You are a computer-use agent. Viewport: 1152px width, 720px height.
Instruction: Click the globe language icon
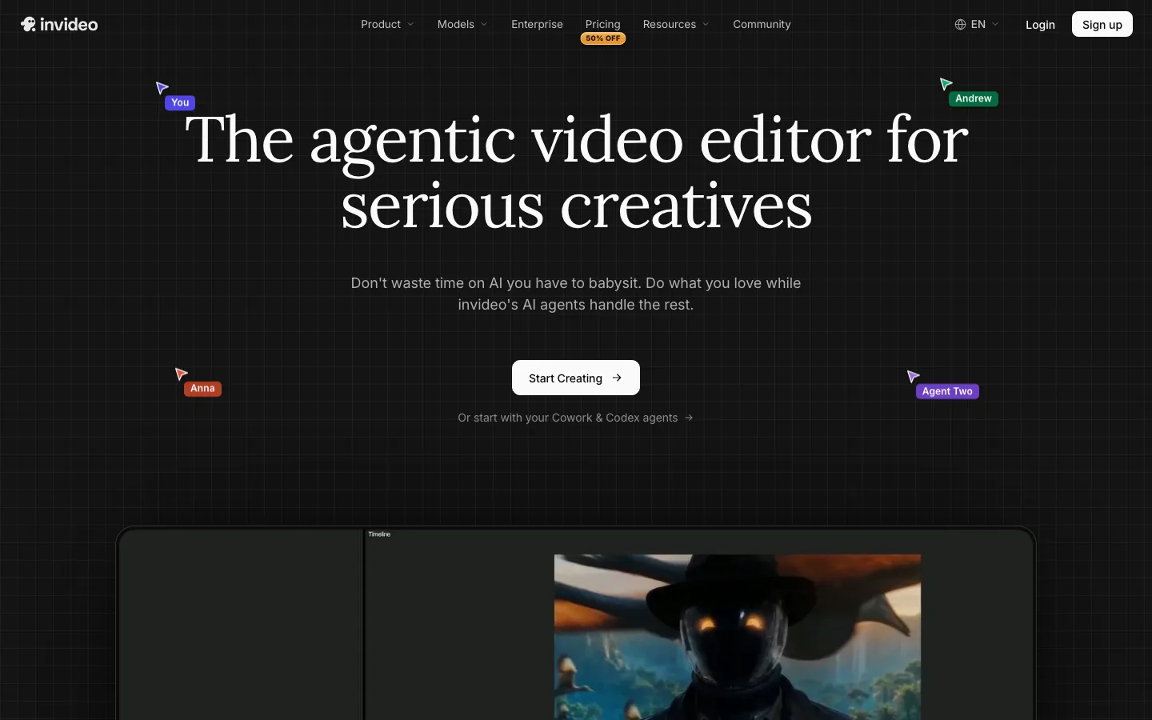pos(960,25)
